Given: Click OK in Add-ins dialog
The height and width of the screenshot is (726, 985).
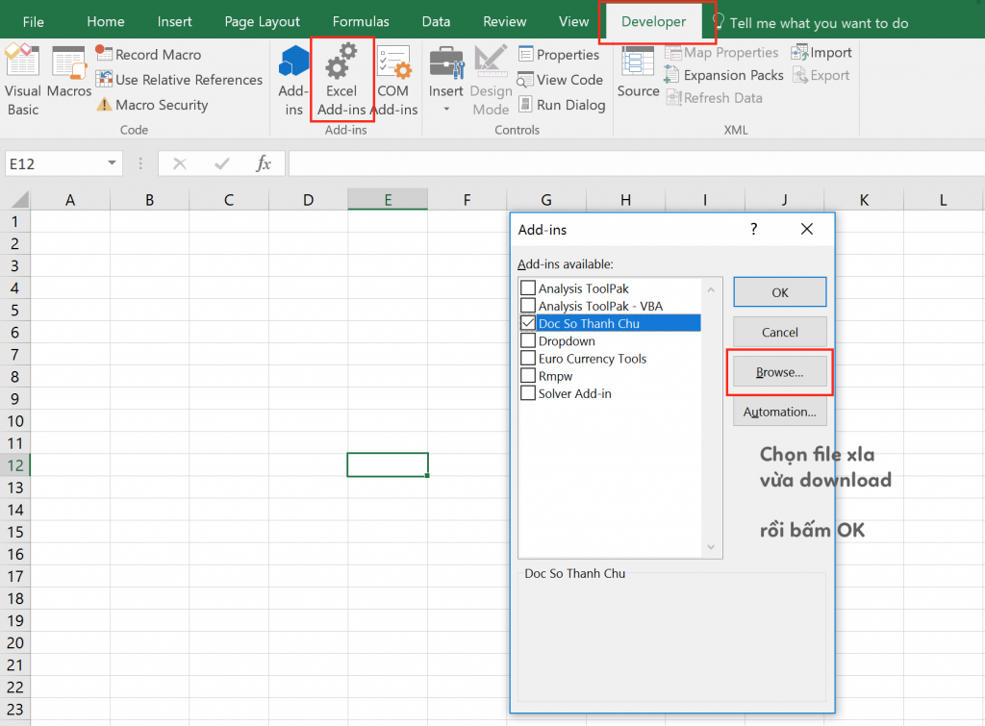Looking at the screenshot, I should pyautogui.click(x=779, y=292).
